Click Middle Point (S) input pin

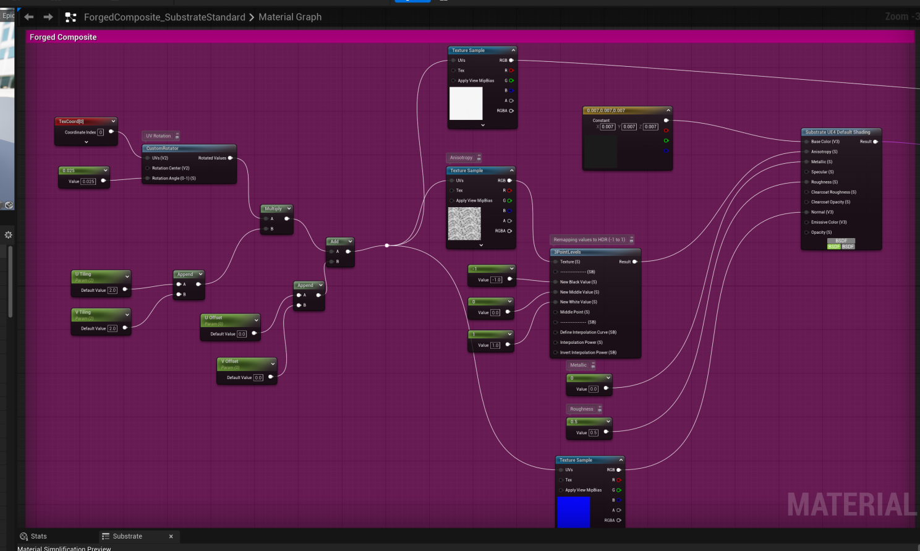pyautogui.click(x=556, y=312)
